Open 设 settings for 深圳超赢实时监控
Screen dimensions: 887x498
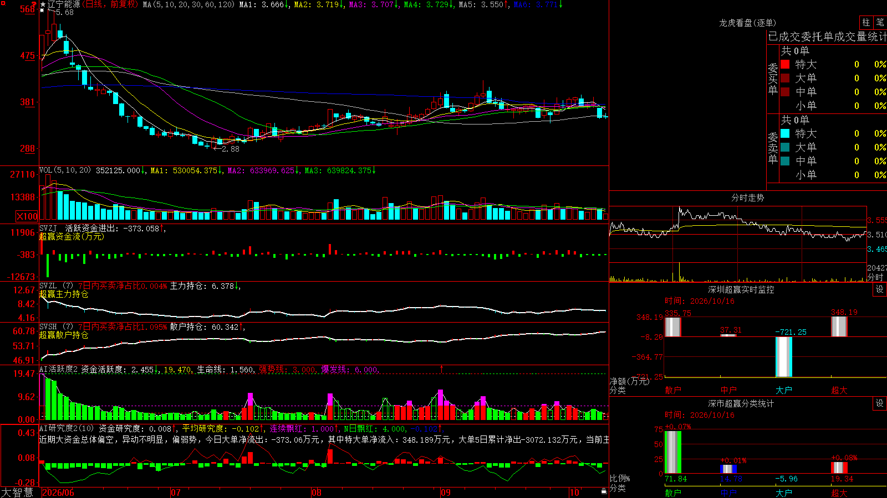879,289
